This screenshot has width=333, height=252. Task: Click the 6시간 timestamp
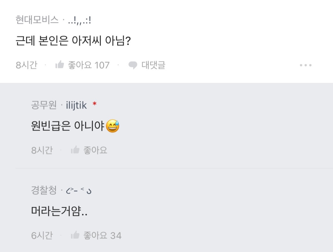[x=42, y=236]
